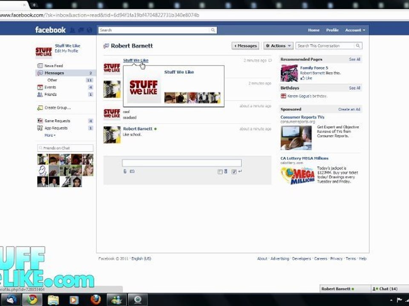Image resolution: width=409 pixels, height=306 pixels.
Task: Open Profile in top bar
Action: [332, 30]
